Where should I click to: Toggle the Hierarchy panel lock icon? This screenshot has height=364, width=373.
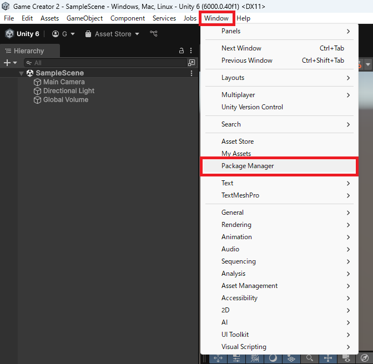[x=182, y=50]
